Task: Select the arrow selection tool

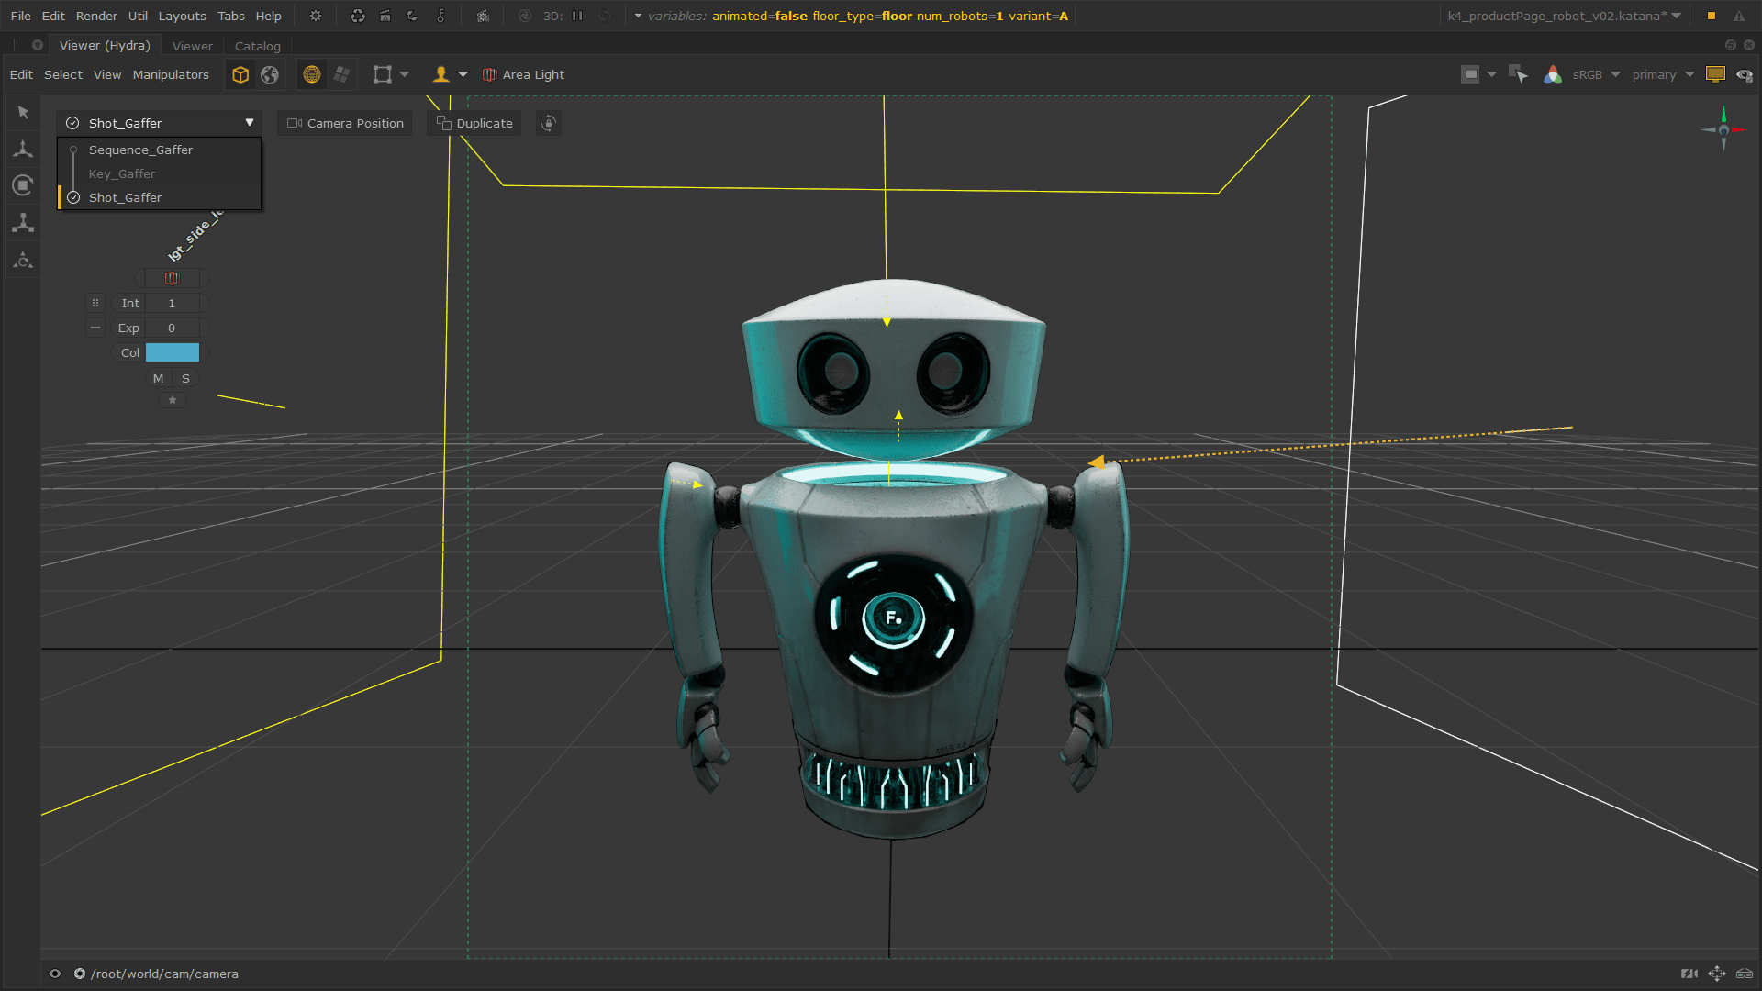Action: tap(23, 112)
